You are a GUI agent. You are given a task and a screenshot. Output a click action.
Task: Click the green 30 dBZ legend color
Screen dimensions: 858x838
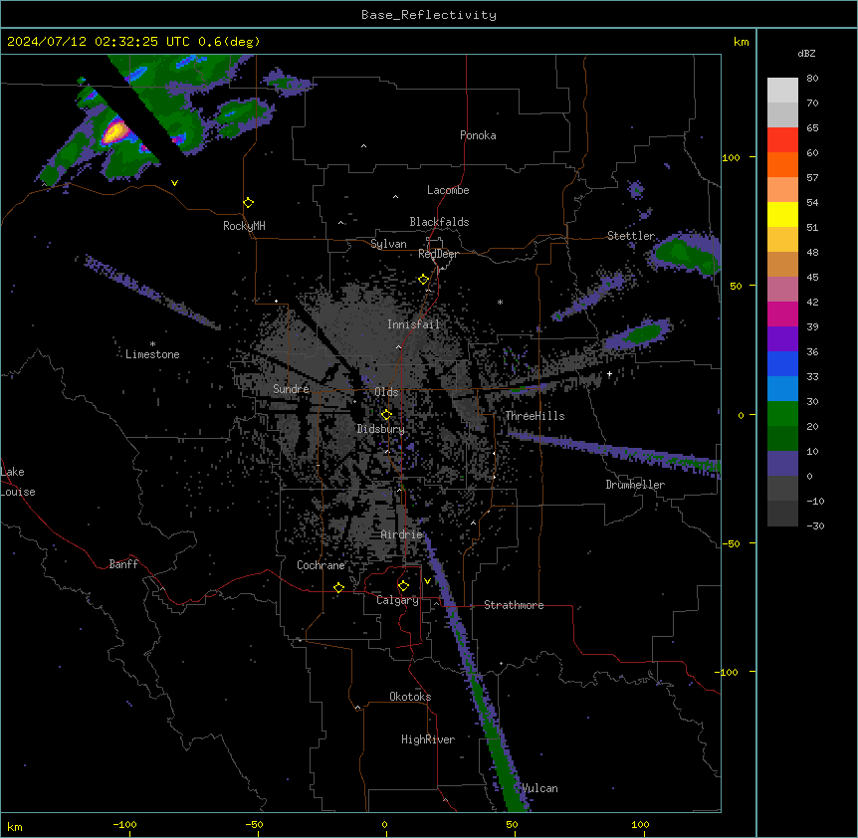[782, 414]
